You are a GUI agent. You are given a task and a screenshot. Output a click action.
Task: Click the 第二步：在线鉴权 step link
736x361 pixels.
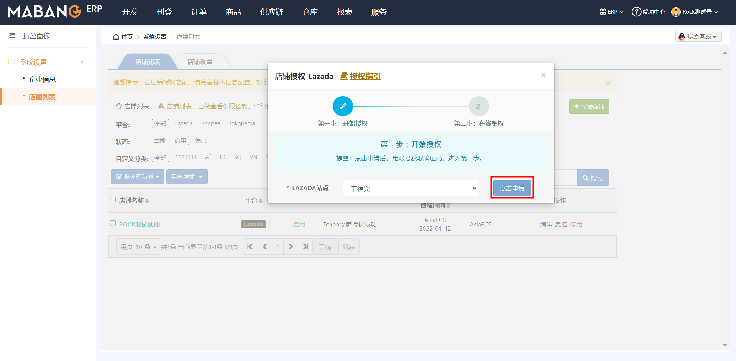coord(479,123)
